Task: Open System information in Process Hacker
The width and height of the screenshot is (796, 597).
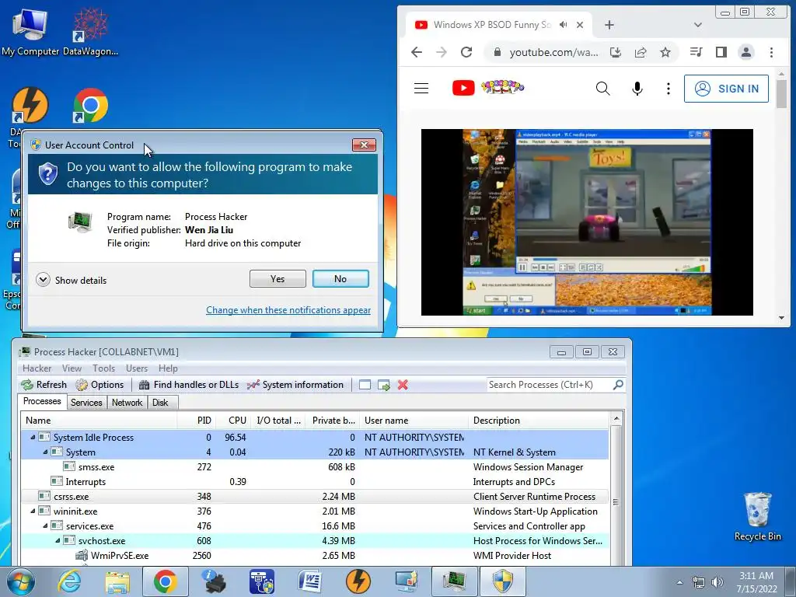Action: point(295,385)
